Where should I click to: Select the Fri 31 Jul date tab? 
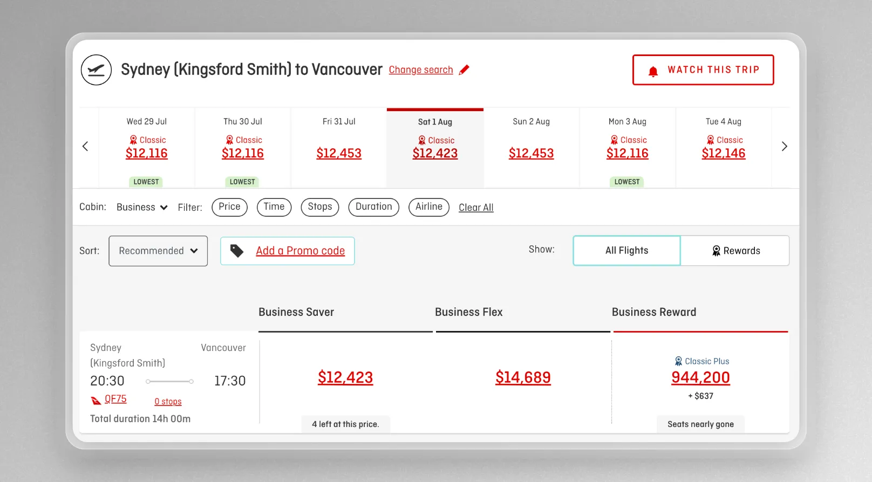pyautogui.click(x=339, y=148)
